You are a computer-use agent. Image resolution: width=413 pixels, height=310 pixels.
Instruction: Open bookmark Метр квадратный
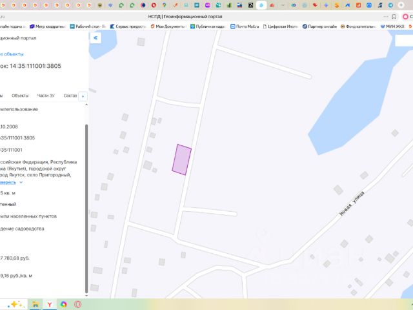click(47, 26)
